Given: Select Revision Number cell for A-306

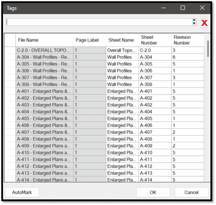Looking at the screenshot, I should click(188, 71).
